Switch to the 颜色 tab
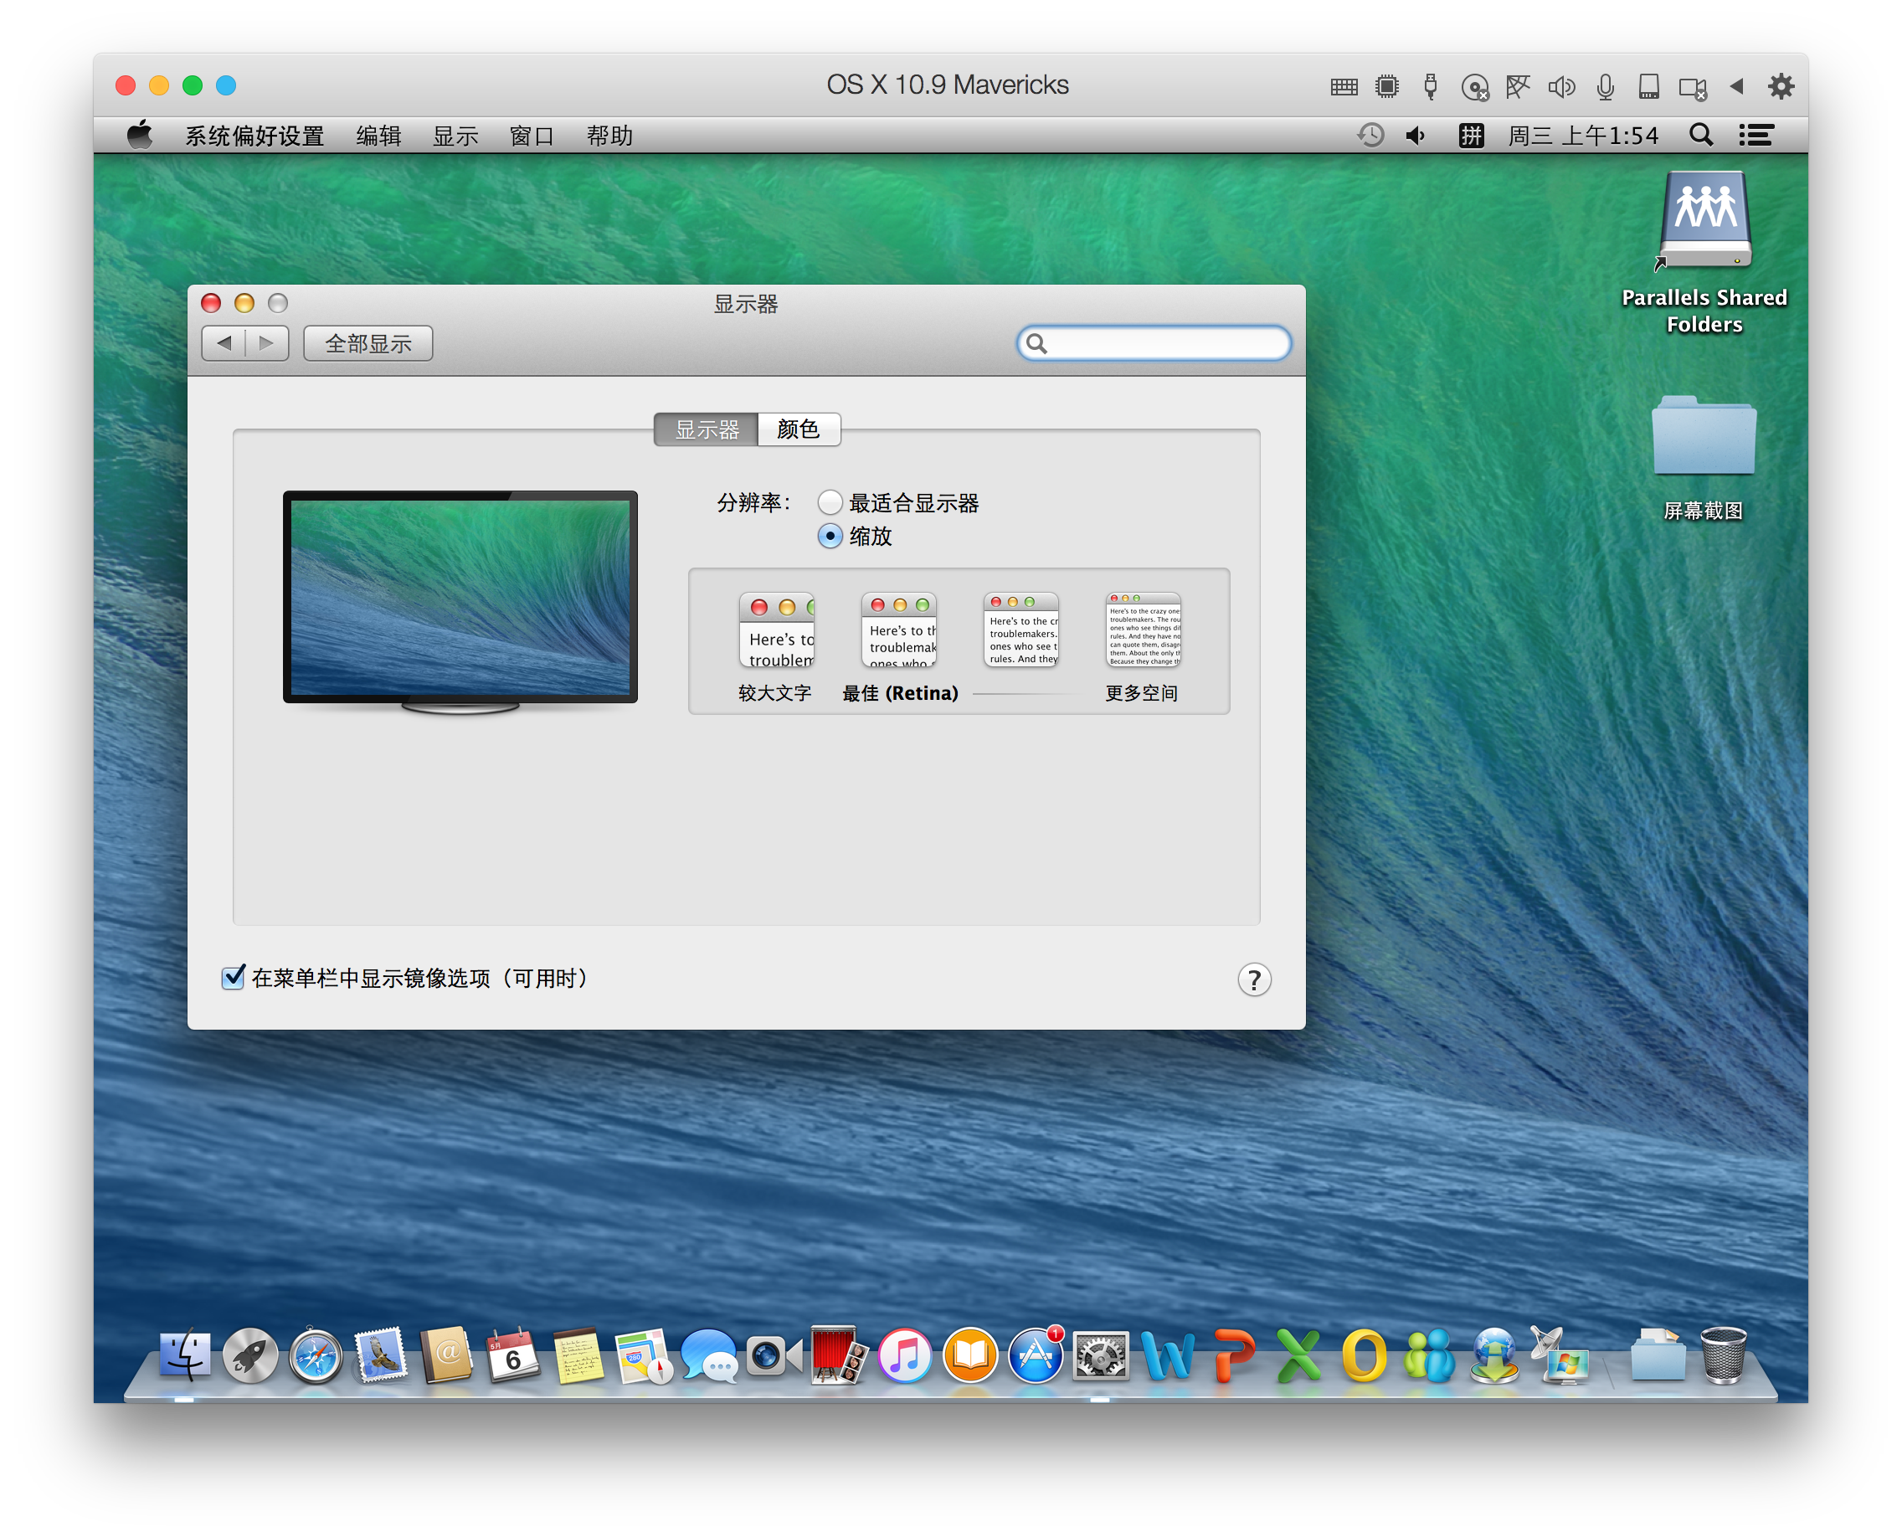This screenshot has height=1537, width=1902. pos(798,429)
